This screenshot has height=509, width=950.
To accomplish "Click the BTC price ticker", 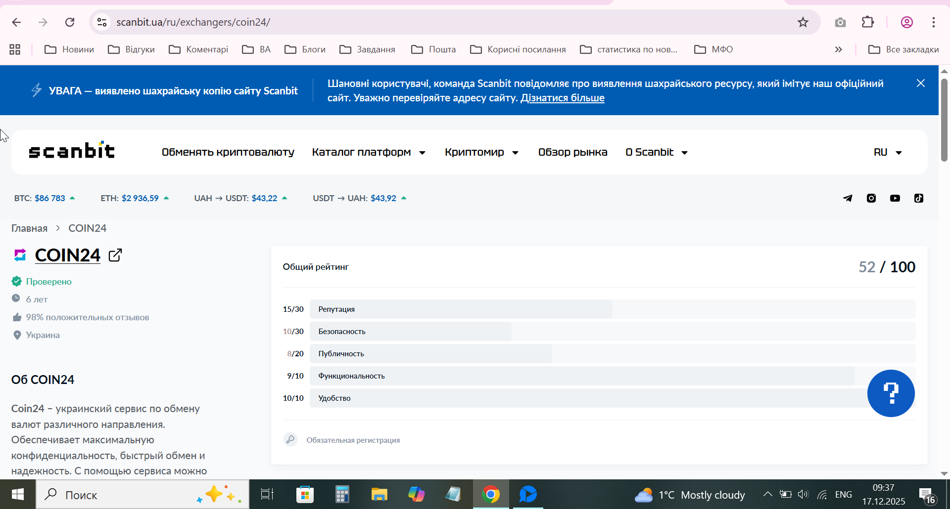I will (x=45, y=198).
